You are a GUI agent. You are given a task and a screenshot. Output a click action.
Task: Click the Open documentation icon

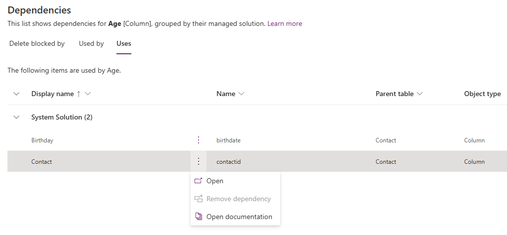click(x=199, y=217)
